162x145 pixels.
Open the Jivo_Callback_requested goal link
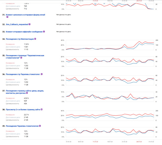pyautogui.click(x=17, y=24)
